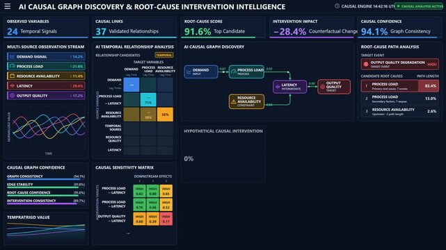Select the Output Quality target node in graph
Image resolution: width=446 pixels, height=250 pixels.
[334, 87]
